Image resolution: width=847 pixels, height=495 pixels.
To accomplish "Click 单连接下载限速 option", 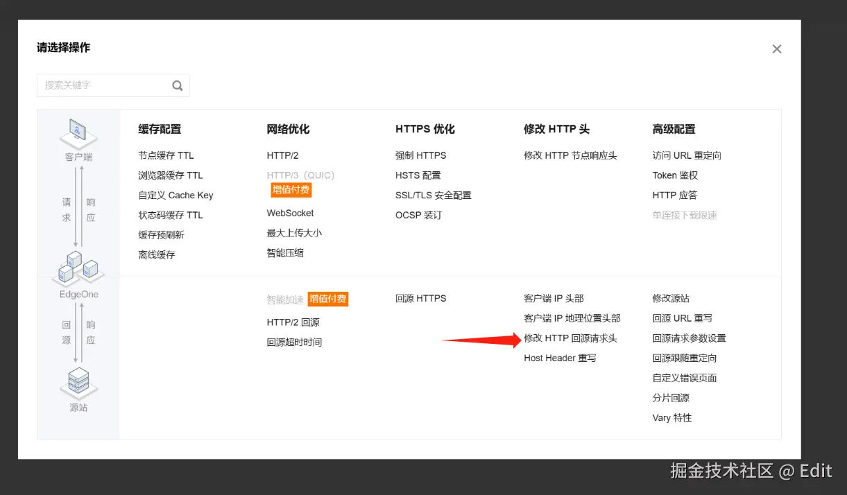I will [x=685, y=215].
